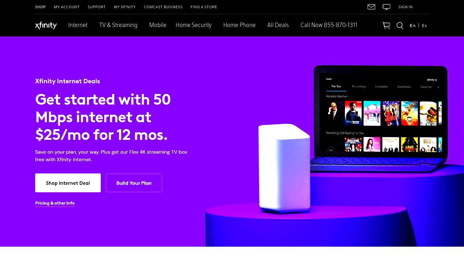The width and height of the screenshot is (464, 263).
Task: Open the mail envelope icon
Action: (371, 7)
